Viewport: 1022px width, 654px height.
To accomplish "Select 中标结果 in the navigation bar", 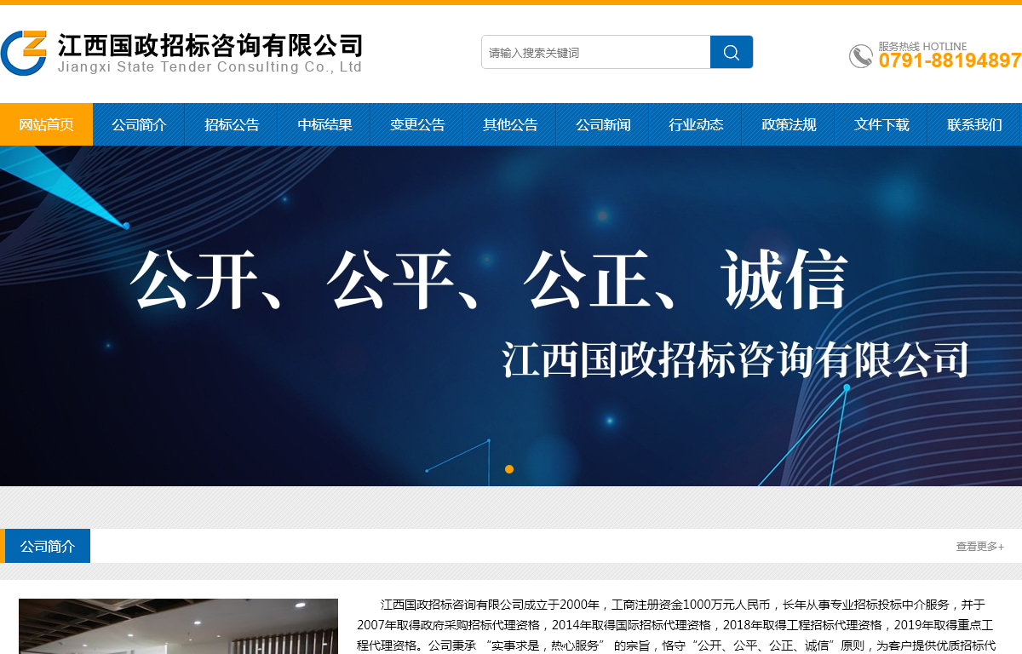I will (x=324, y=124).
